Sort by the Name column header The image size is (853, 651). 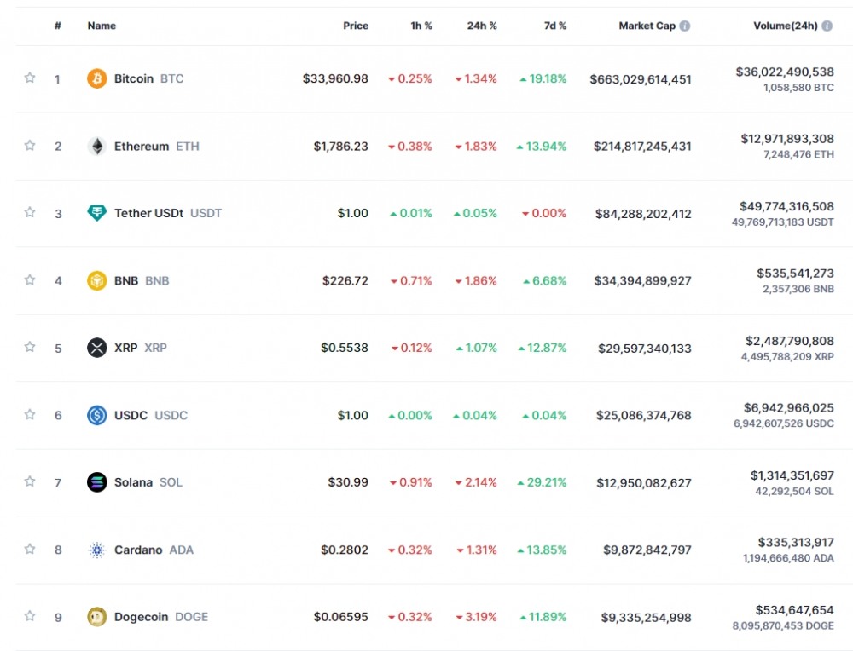tap(102, 26)
